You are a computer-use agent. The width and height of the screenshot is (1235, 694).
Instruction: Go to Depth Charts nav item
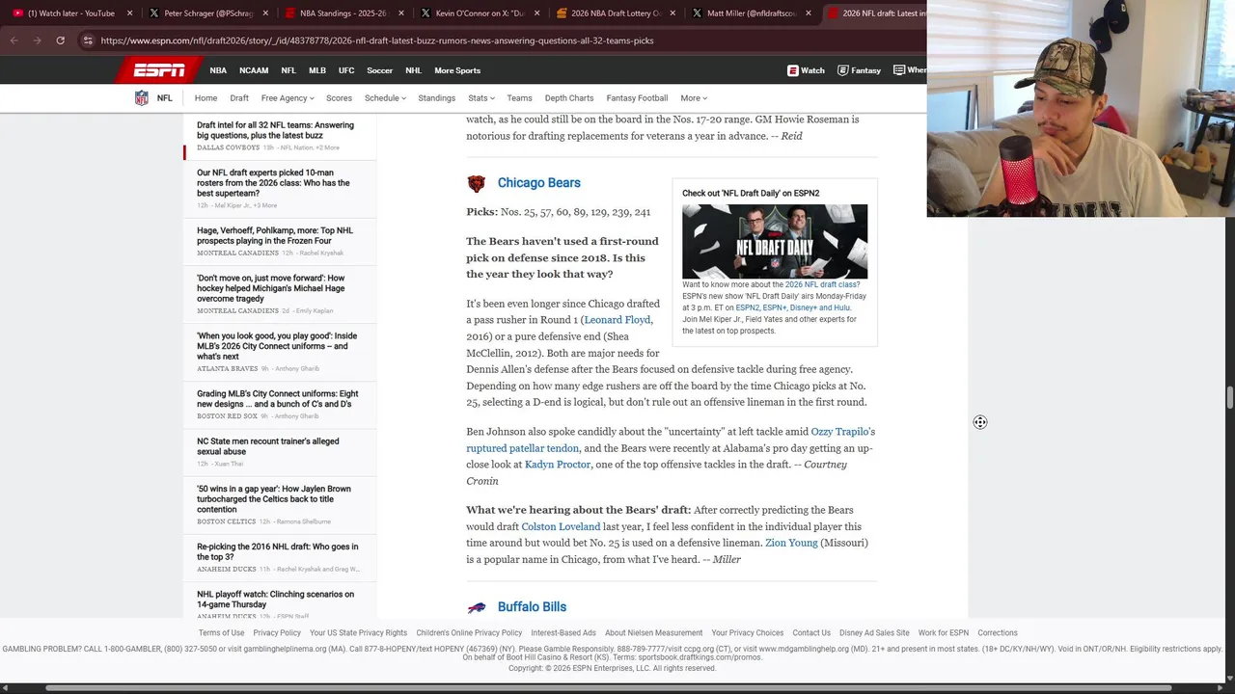[569, 98]
